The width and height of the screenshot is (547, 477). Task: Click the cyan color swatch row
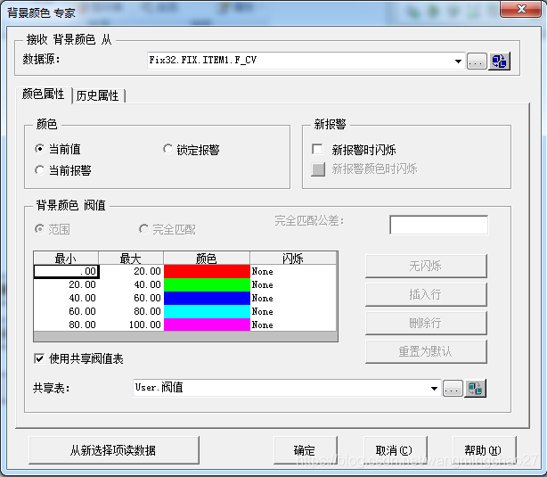(x=207, y=311)
